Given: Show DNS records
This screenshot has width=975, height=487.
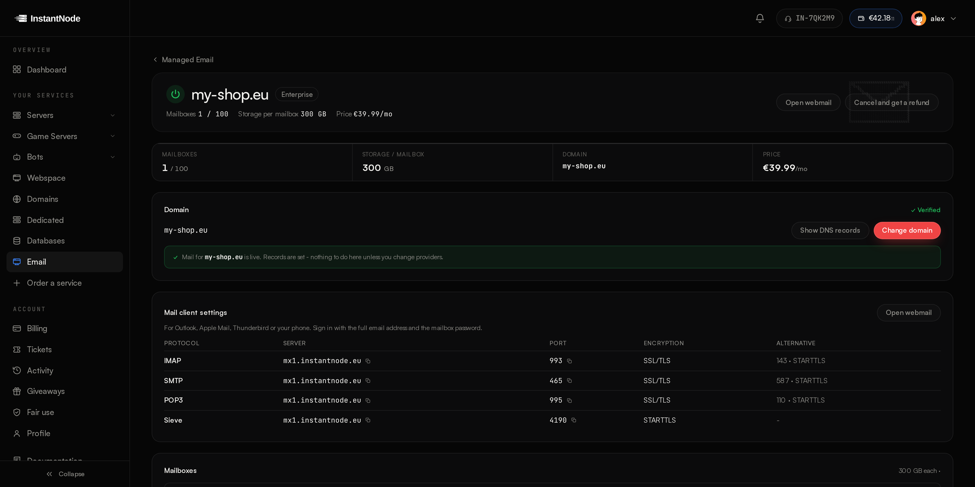Looking at the screenshot, I should pos(830,230).
